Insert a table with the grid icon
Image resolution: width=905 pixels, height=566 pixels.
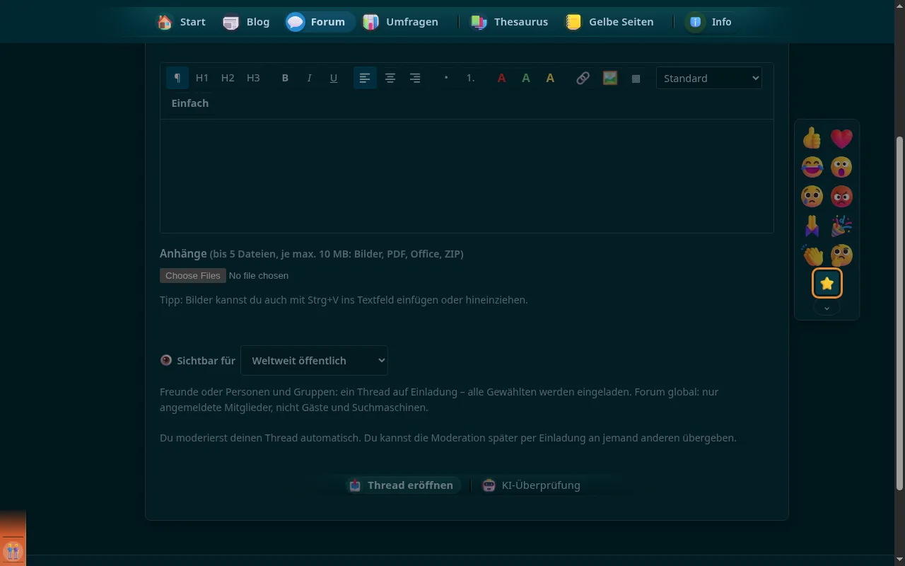tap(636, 78)
